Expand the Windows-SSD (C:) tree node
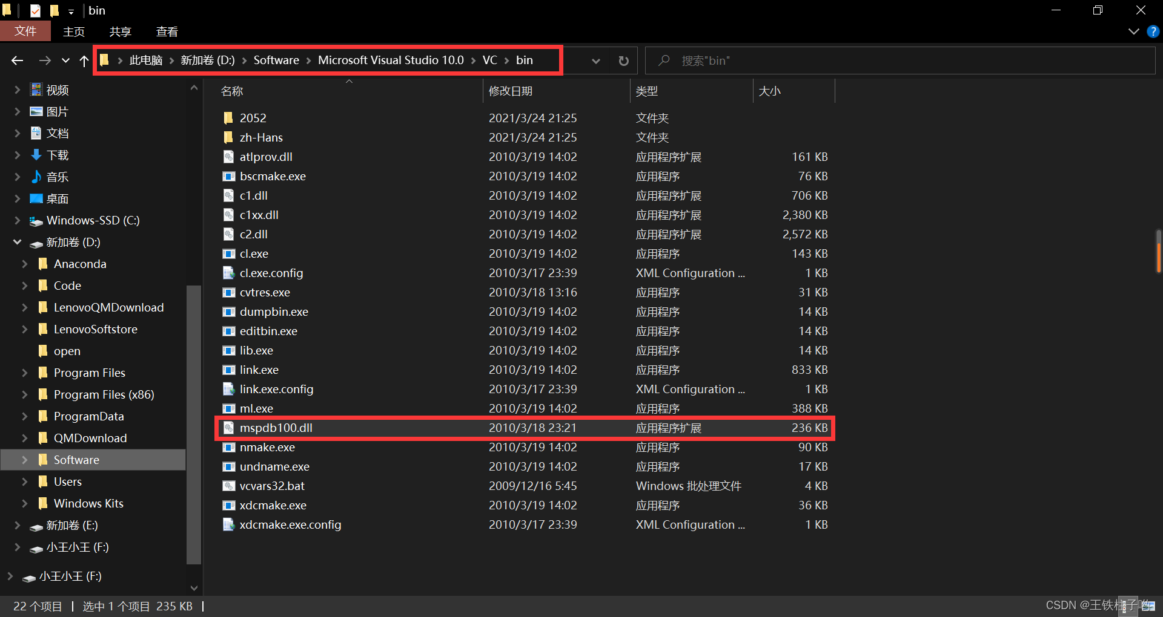Viewport: 1163px width, 617px height. [17, 220]
